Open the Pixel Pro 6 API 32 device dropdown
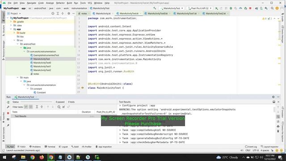Viewport: 286px width, 161px height. (x=200, y=8)
